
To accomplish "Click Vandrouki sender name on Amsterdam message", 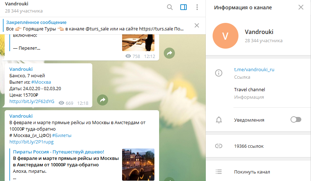I will [21, 116].
